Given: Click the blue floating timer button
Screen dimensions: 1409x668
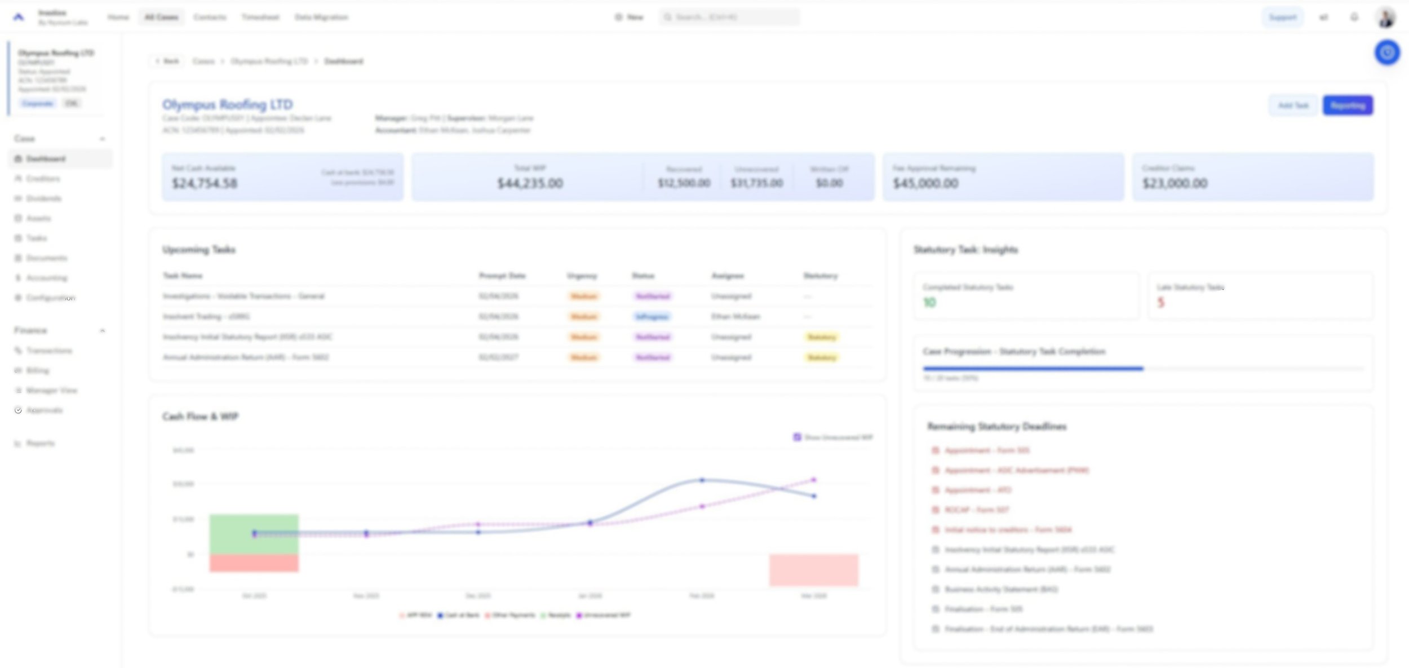Looking at the screenshot, I should [1386, 53].
